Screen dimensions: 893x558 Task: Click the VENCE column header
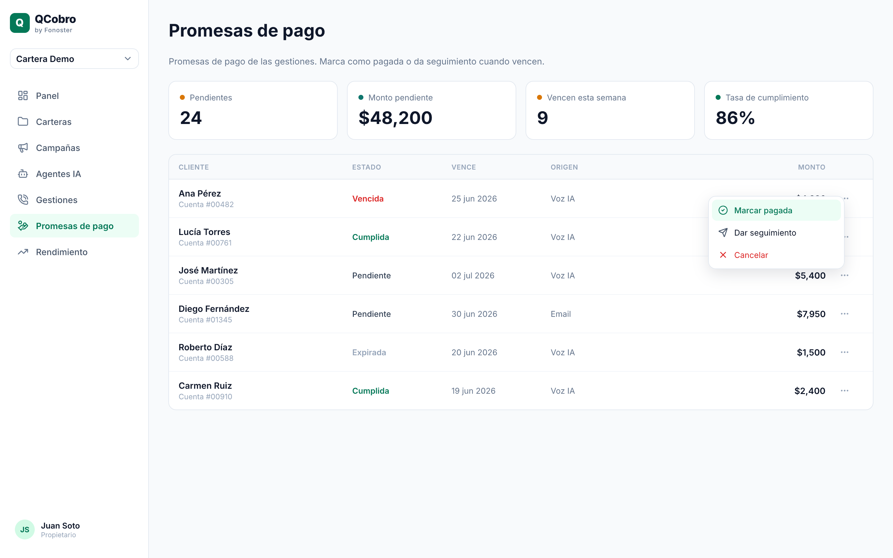(464, 167)
